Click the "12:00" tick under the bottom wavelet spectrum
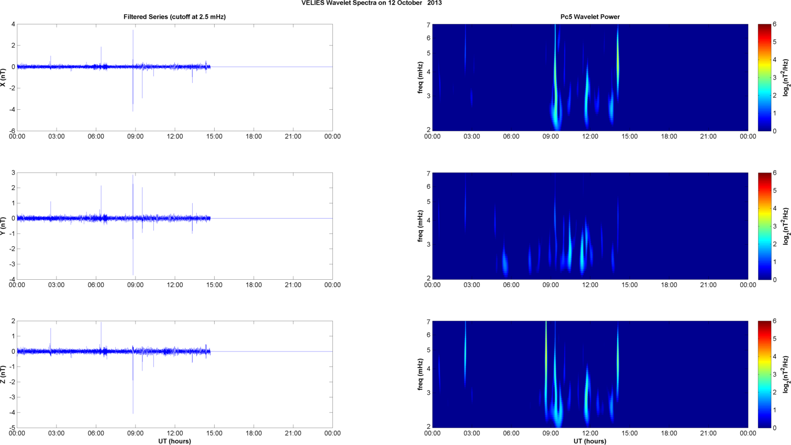791x445 pixels. click(x=590, y=433)
